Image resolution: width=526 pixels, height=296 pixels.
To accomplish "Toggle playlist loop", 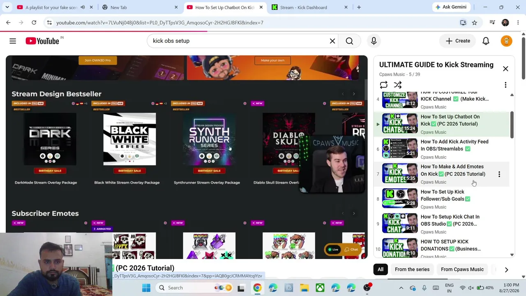I will point(383,85).
